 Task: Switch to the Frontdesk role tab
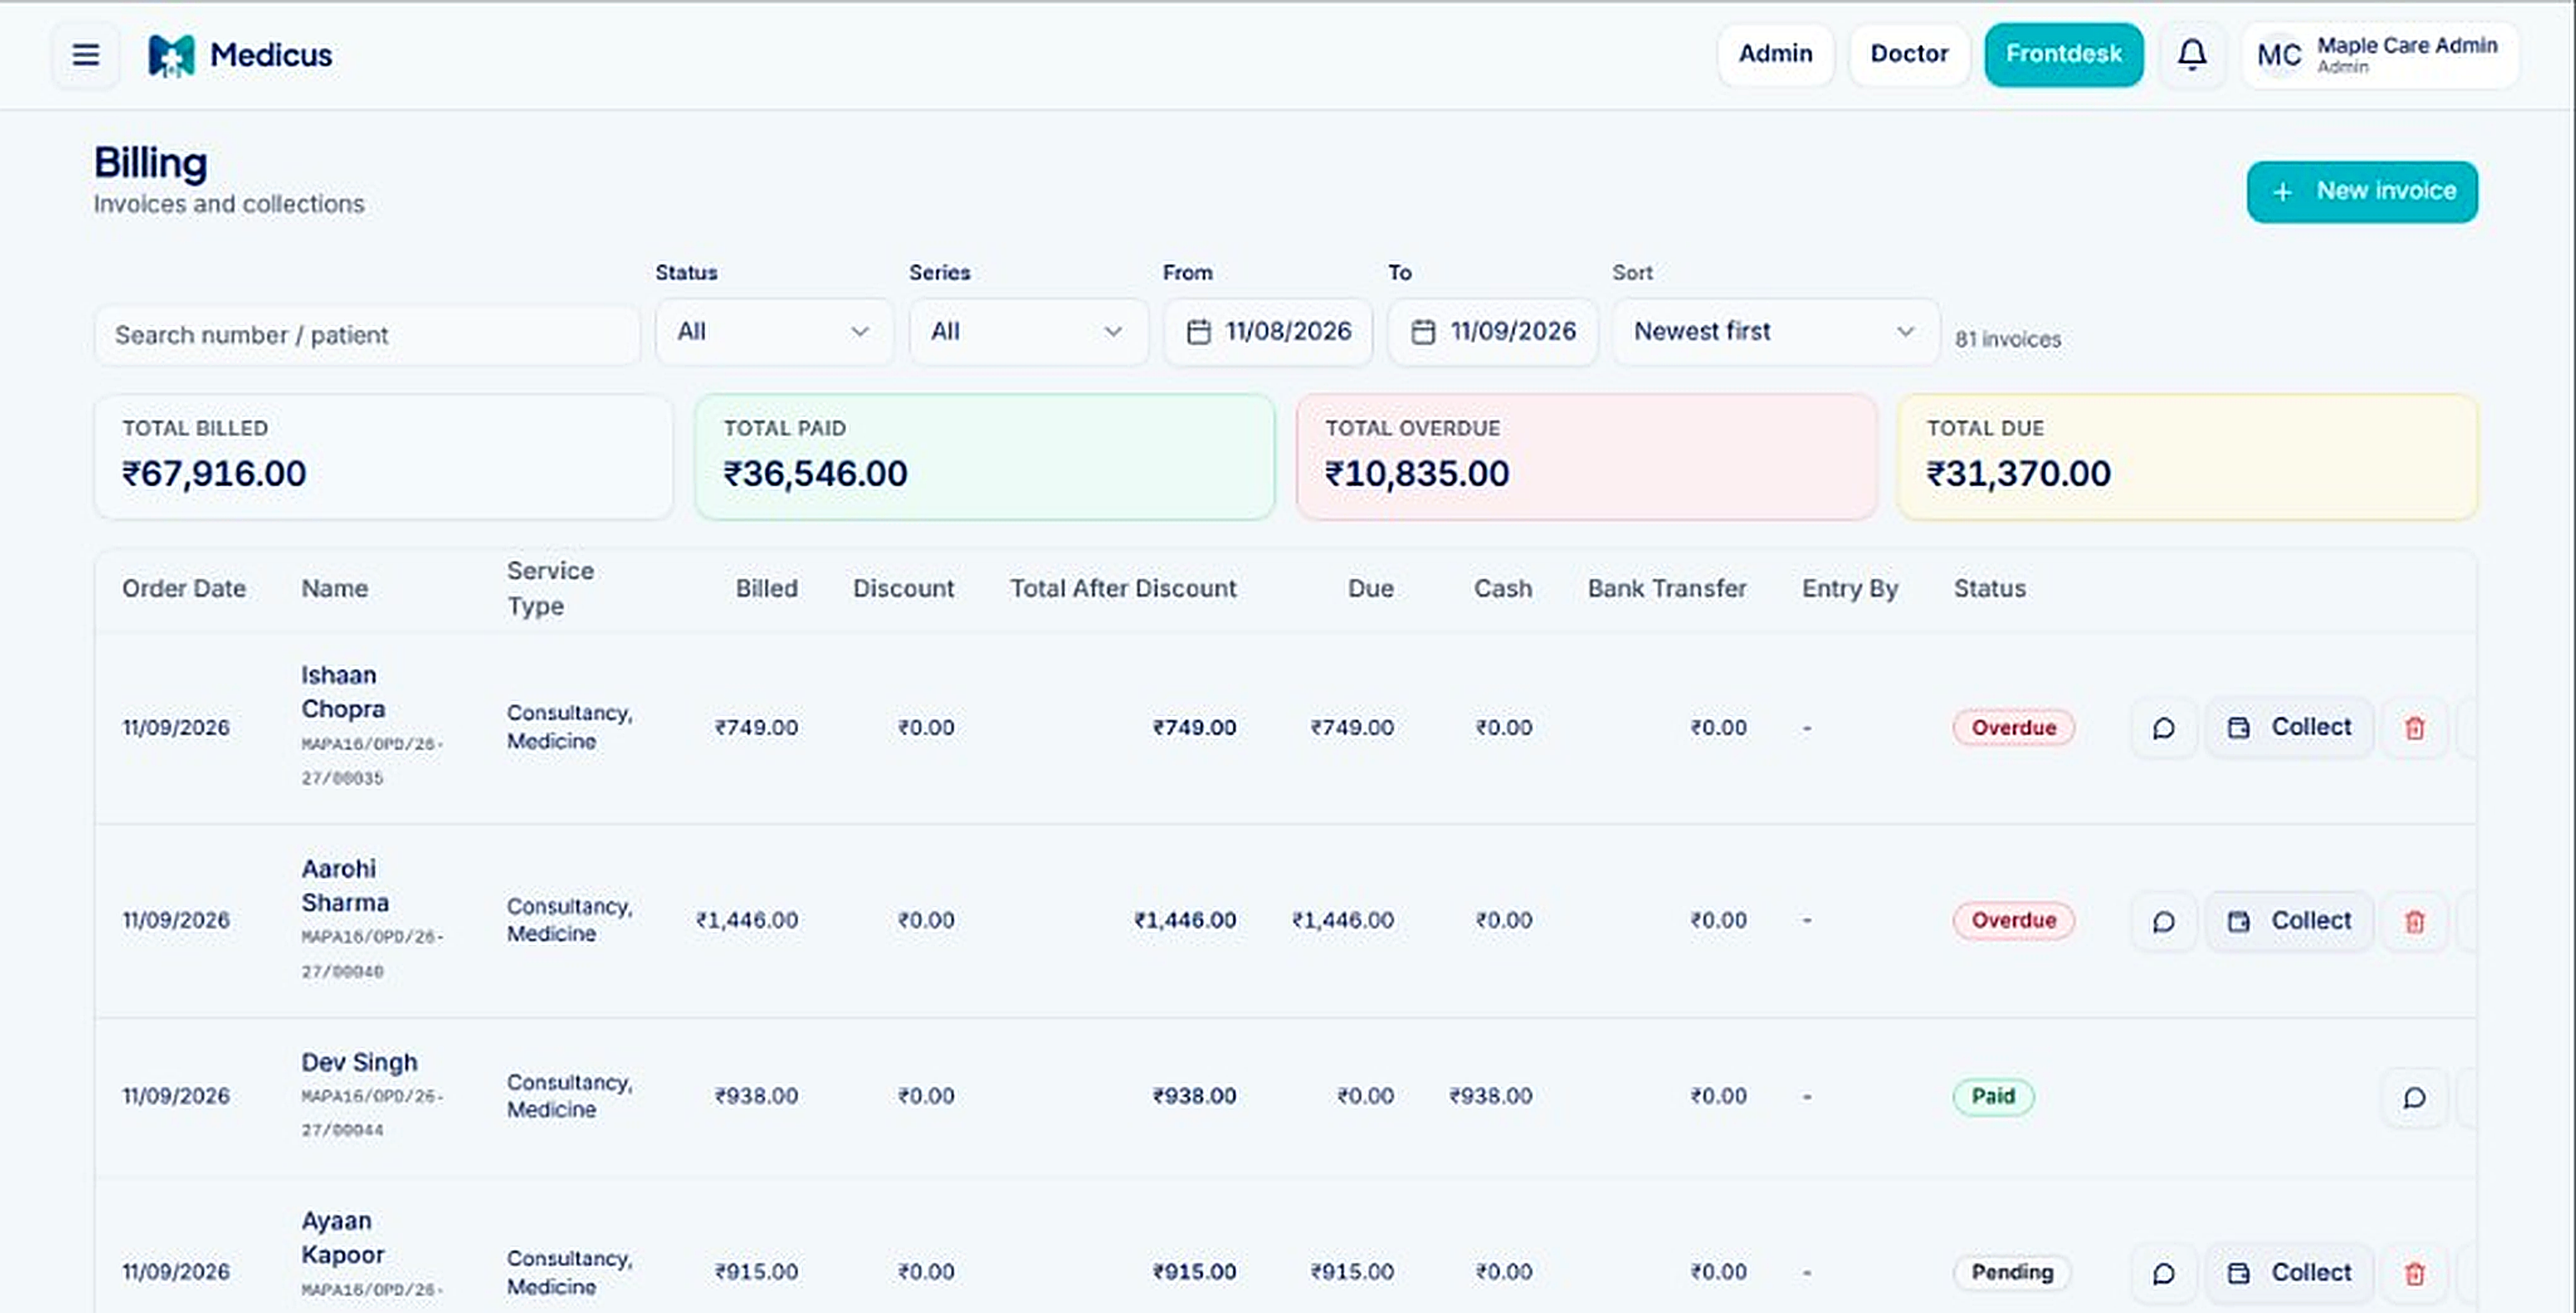coord(2064,54)
